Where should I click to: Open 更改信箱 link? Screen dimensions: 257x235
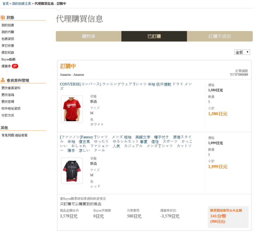(8, 95)
